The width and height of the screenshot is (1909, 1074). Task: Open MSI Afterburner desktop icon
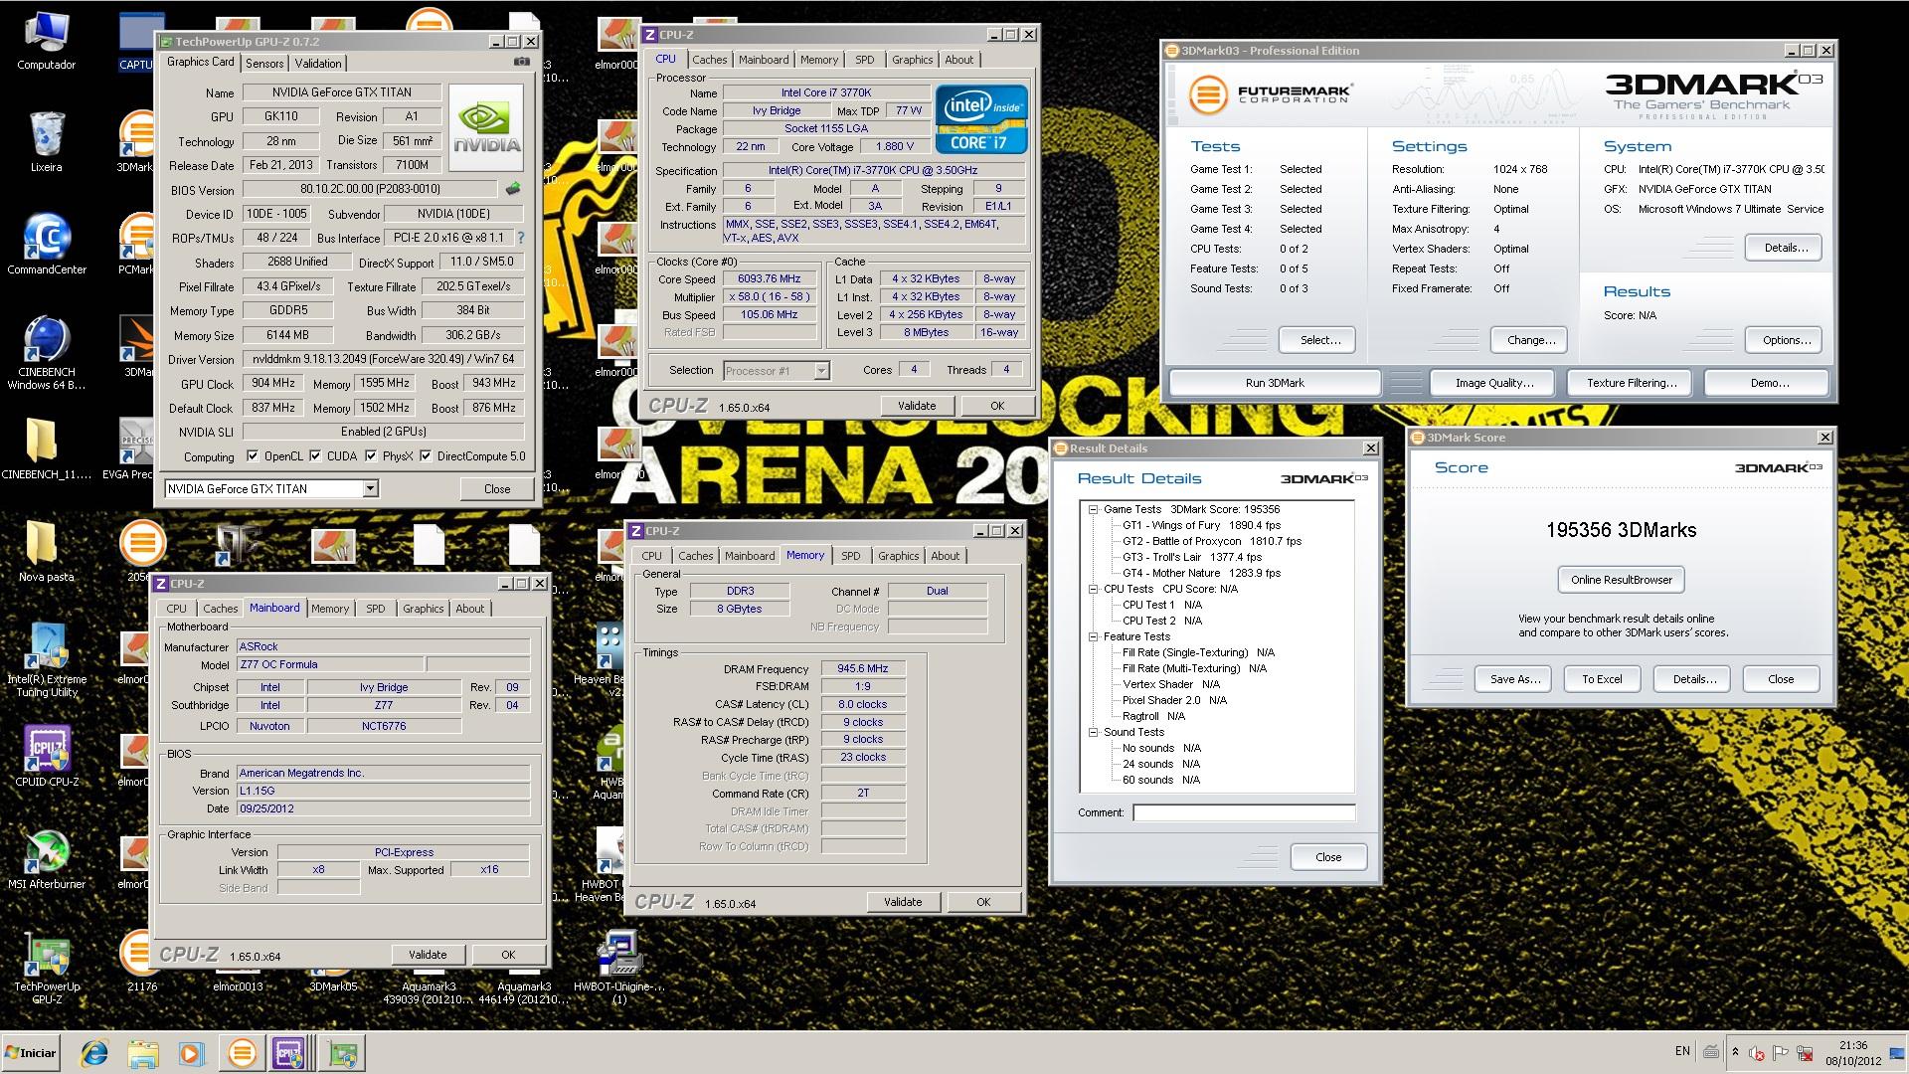click(46, 858)
